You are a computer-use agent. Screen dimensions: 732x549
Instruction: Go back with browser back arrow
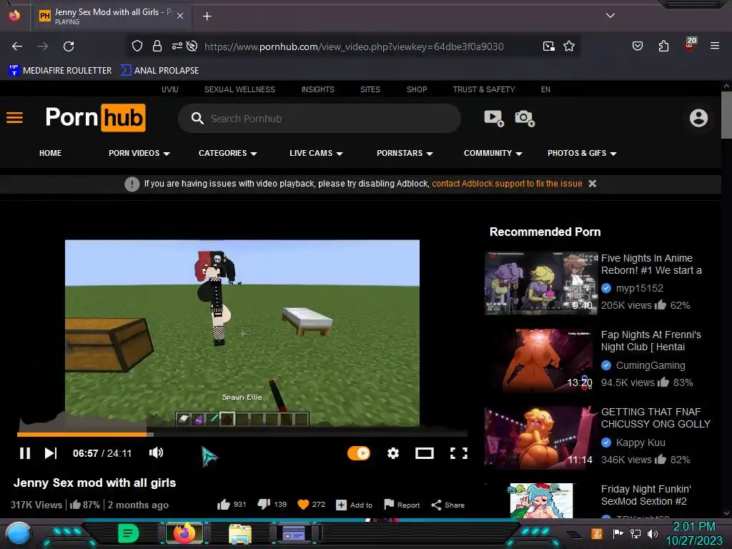tap(17, 46)
